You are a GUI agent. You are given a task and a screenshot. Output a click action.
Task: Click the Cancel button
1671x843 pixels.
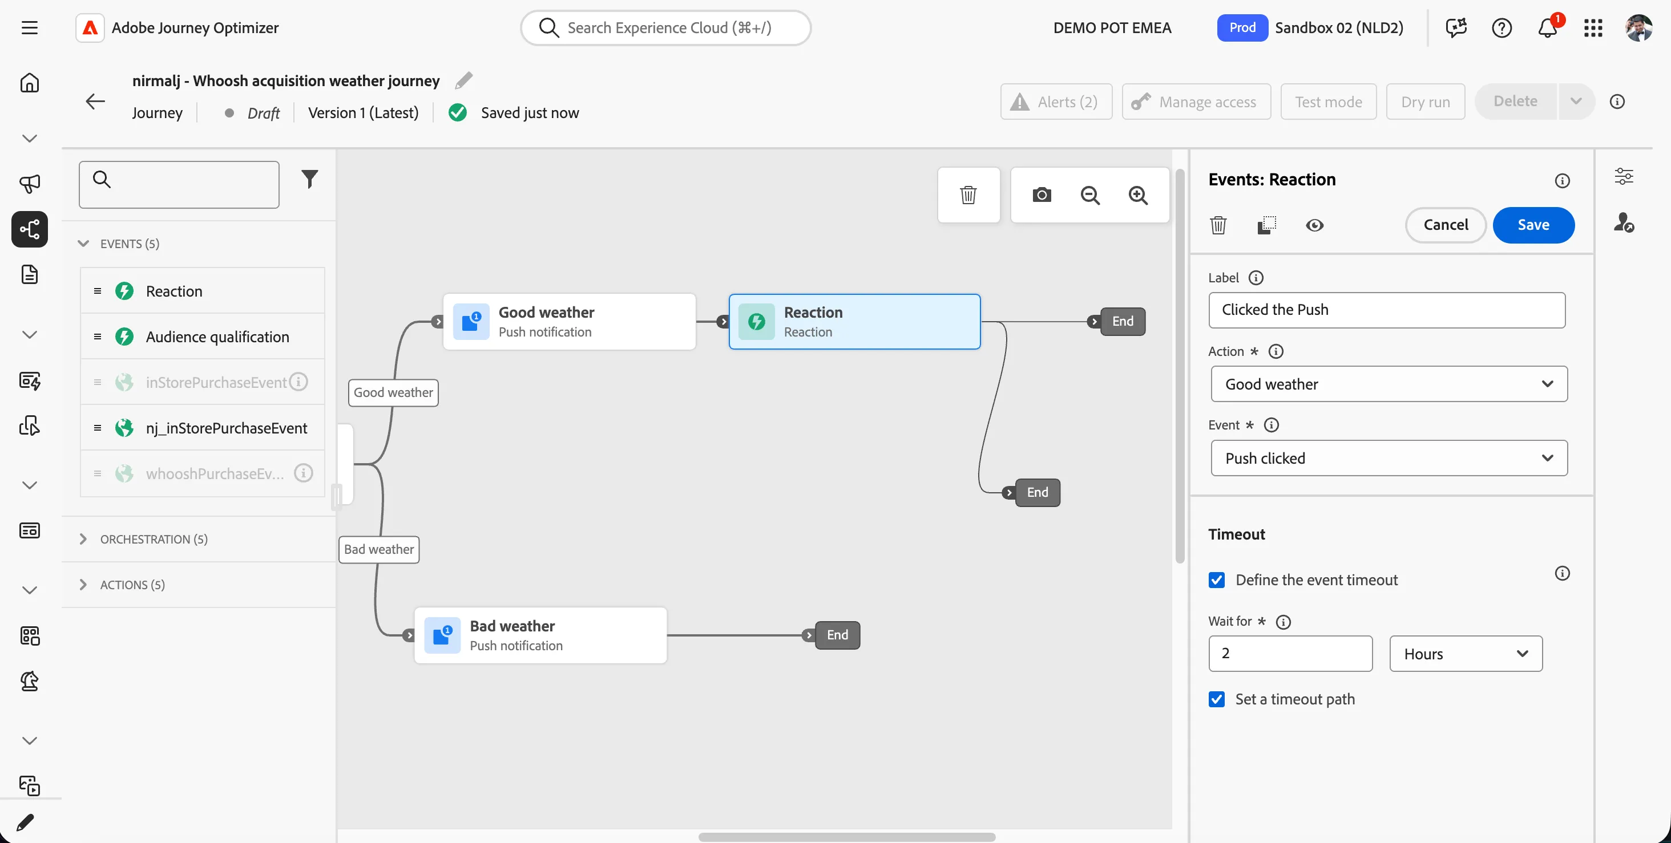point(1445,225)
